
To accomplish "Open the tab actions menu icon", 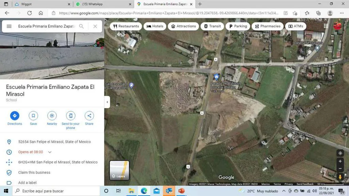I will tap(6, 4).
